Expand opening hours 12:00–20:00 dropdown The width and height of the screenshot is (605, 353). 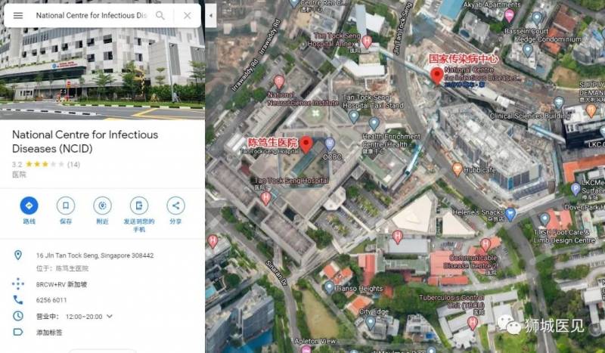[x=110, y=317]
